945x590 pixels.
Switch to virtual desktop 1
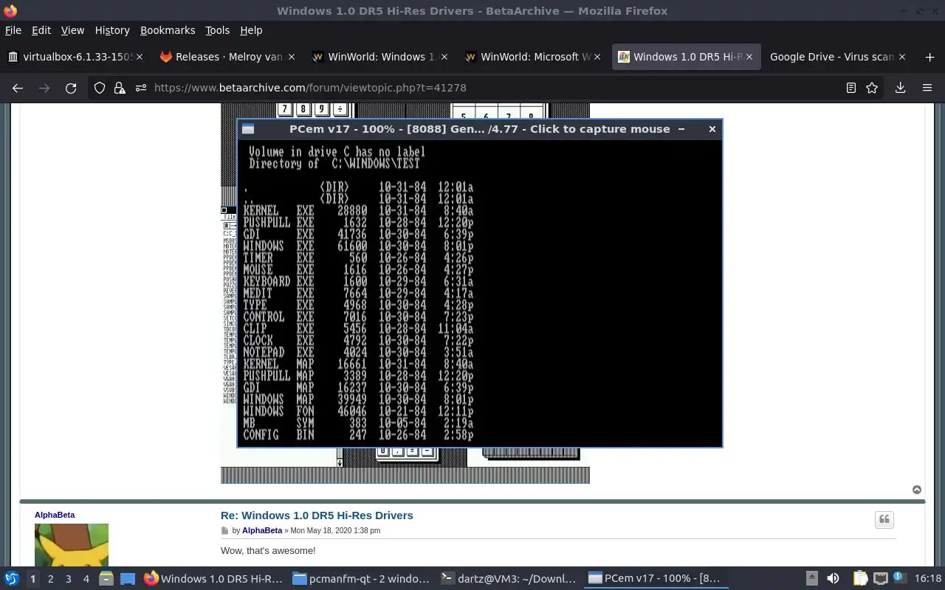32,579
